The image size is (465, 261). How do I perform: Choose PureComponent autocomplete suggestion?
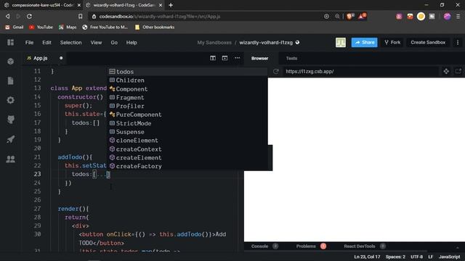click(x=187, y=115)
